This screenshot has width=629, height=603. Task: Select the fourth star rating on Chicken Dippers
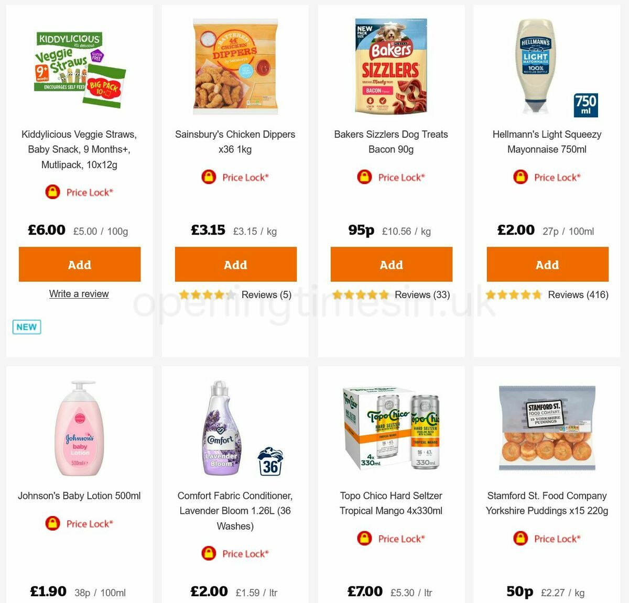(x=219, y=294)
